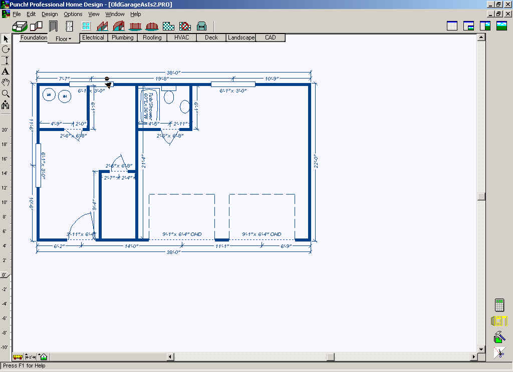513x372 pixels.
Task: Open the View menu
Action: point(94,14)
